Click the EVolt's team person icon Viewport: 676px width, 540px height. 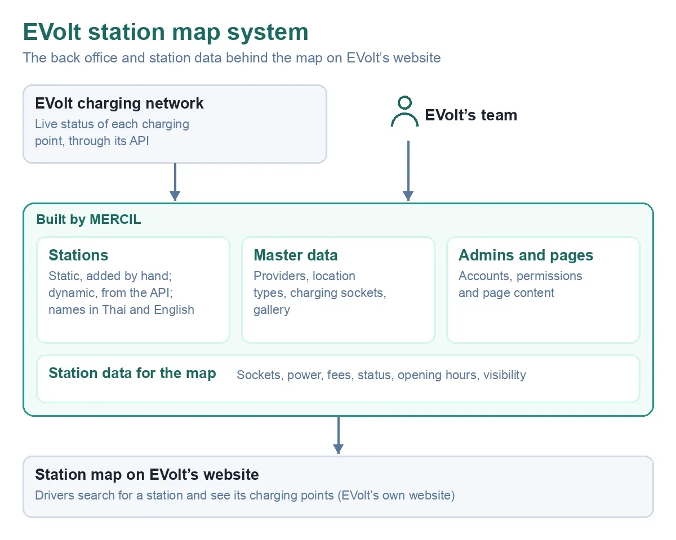[x=404, y=111]
